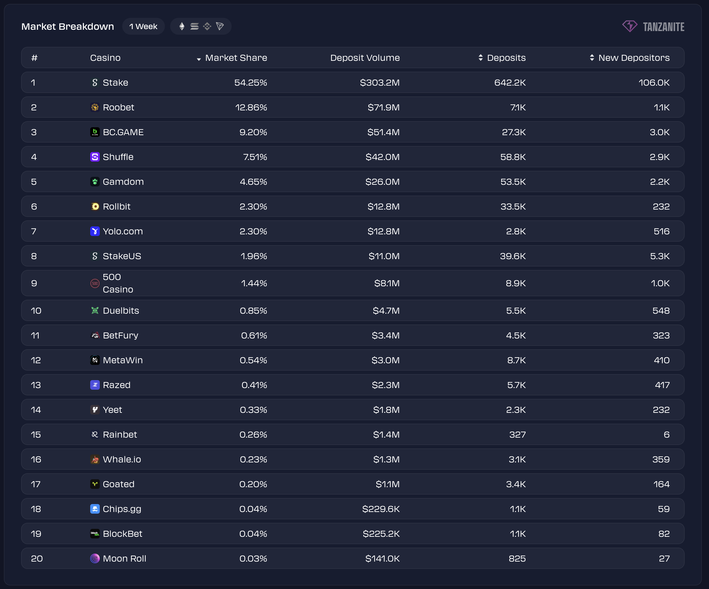
Task: Click the Yolo.com blue icon
Action: click(x=95, y=231)
